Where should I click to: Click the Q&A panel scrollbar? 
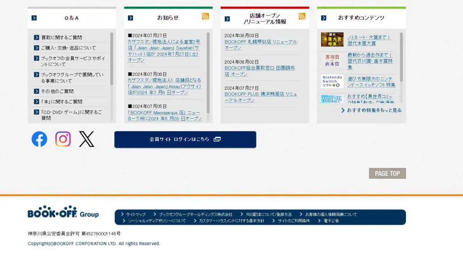112,59
